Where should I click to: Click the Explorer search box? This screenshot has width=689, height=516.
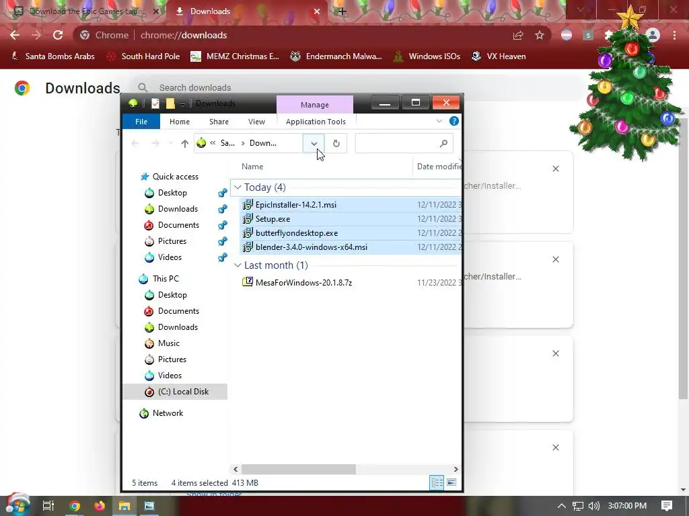point(404,144)
